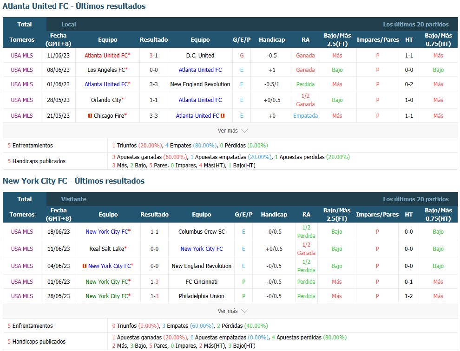Click the 'Atlanta United FC - Últimos resultados' heading
This screenshot has height=351, width=460.
click(74, 6)
